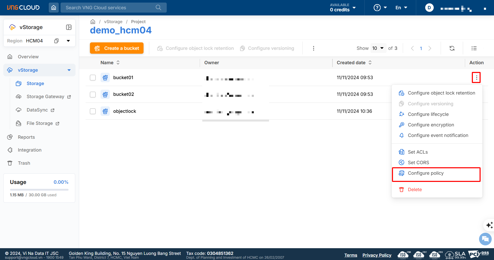Open the Privacy Policy footer link
Viewport: 494px width, 260px height.
pyautogui.click(x=377, y=255)
